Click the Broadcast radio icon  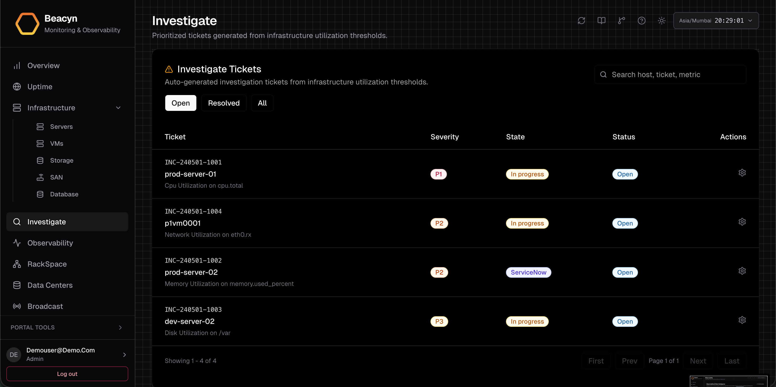click(x=17, y=306)
